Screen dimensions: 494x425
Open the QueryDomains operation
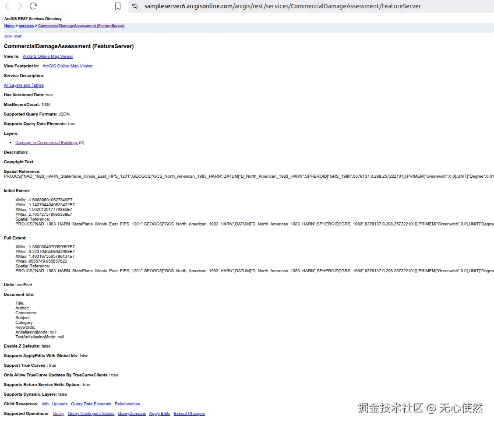[x=132, y=414]
